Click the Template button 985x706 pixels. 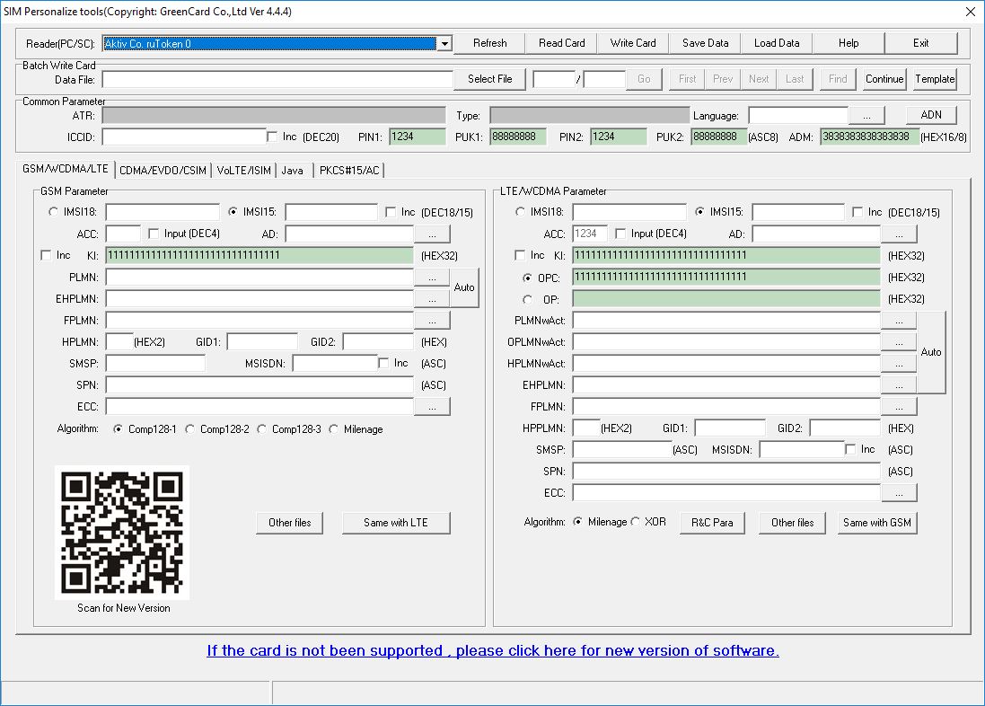pyautogui.click(x=935, y=79)
